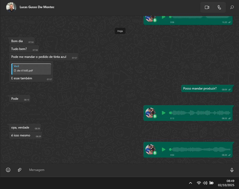
Task: Click the Mensagem text input field
Action: pos(126,170)
